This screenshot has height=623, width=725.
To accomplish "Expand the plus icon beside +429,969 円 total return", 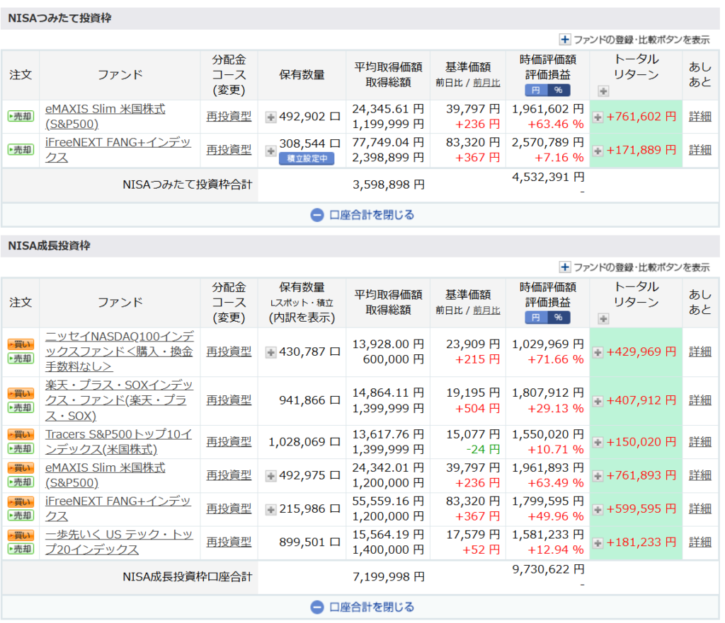I will click(598, 352).
